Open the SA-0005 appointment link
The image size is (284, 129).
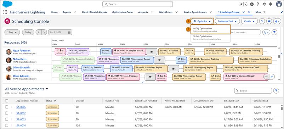(21, 107)
